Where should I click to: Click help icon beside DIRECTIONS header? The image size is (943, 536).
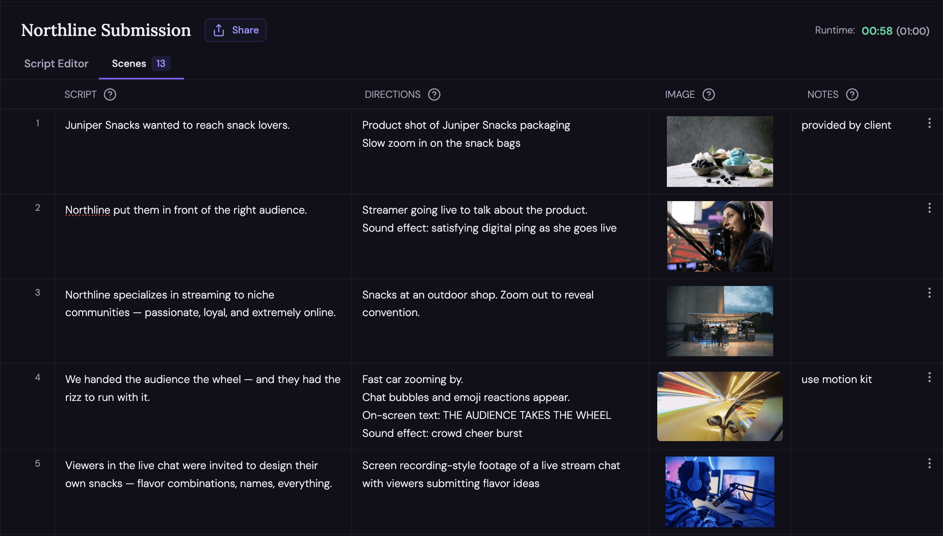(434, 94)
